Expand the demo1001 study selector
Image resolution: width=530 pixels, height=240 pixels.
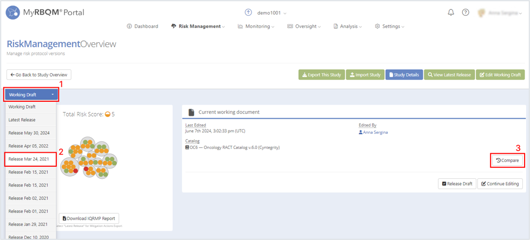click(x=272, y=13)
